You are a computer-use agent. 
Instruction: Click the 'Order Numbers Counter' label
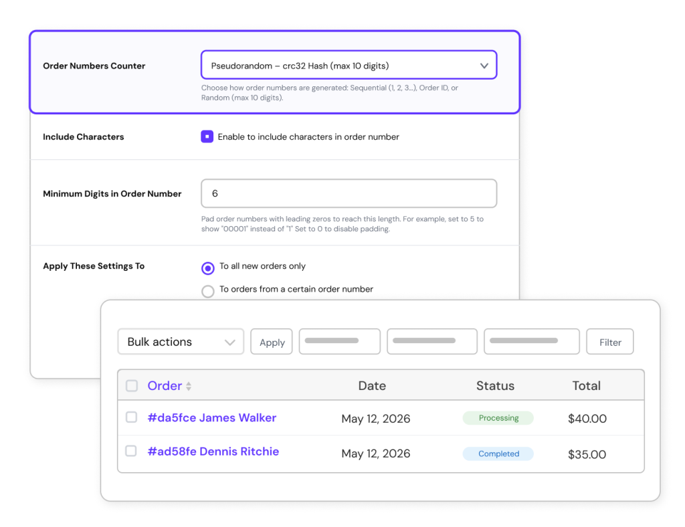coord(94,66)
